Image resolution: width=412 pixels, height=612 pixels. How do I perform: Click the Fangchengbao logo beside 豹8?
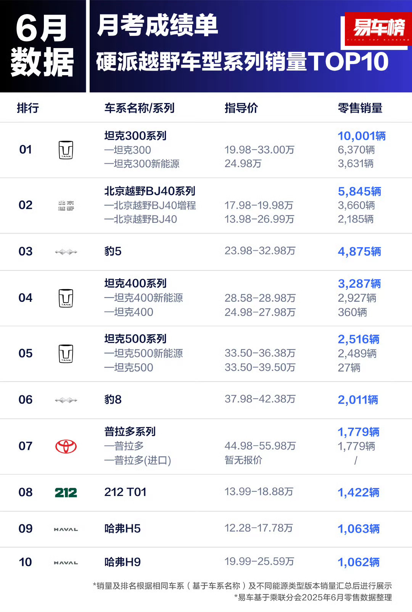click(x=66, y=400)
